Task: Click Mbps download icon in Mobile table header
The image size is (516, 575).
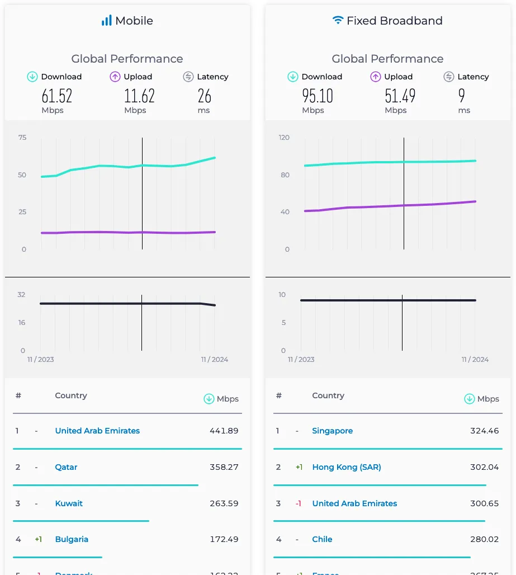Action: (x=209, y=399)
